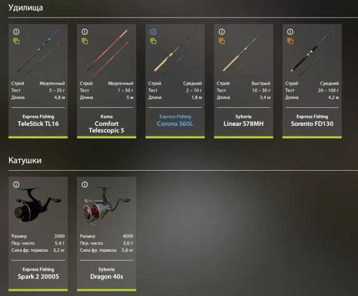This screenshot has height=296, width=358.
Task: Click green compare icon on TeleStick TL16
Action: [16, 41]
